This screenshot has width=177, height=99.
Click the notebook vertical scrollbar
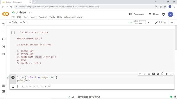[176, 38]
